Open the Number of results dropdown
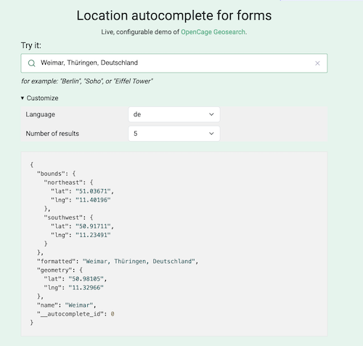363x346 pixels. tap(174, 134)
